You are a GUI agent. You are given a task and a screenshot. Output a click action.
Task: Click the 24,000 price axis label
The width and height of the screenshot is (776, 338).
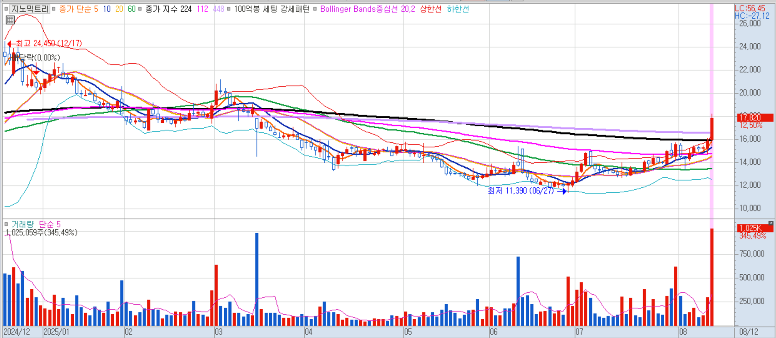click(750, 46)
